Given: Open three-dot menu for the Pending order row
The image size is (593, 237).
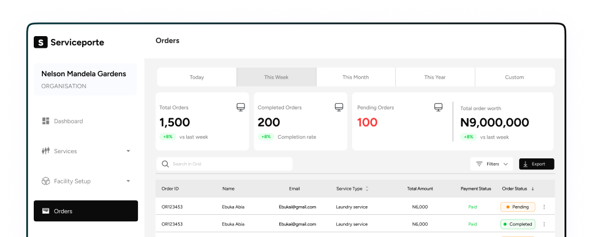Looking at the screenshot, I should coord(544,207).
